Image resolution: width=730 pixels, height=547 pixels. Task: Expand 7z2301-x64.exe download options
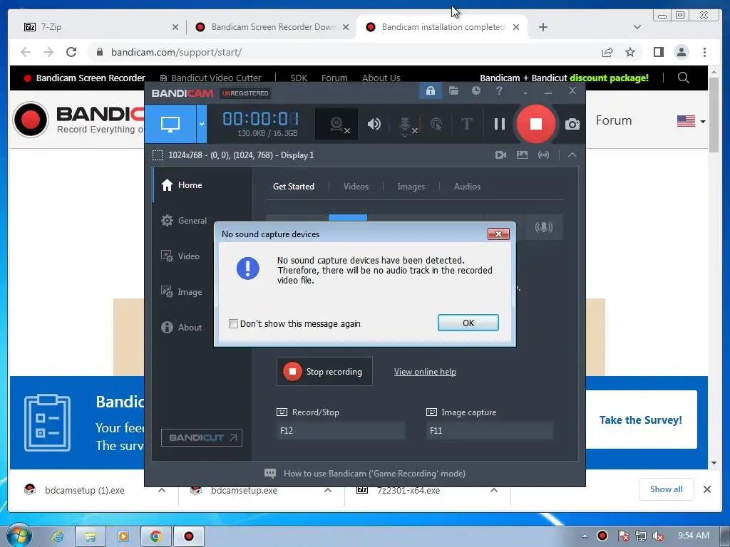tap(494, 490)
